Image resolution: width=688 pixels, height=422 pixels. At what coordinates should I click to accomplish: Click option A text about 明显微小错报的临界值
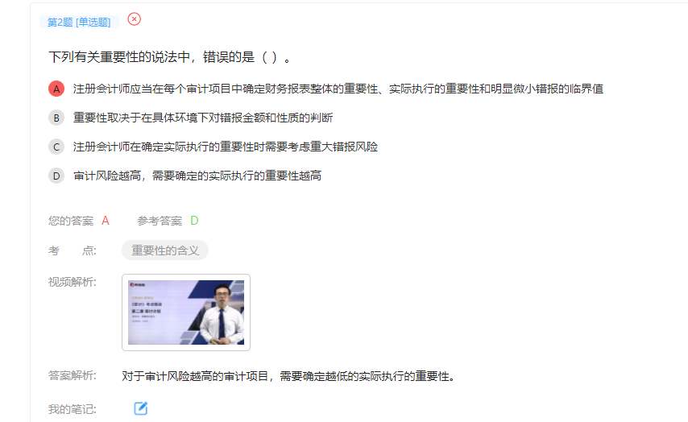(x=338, y=89)
